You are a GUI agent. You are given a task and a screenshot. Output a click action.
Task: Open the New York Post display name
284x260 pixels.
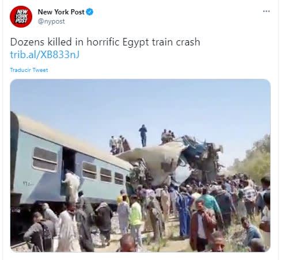(x=61, y=12)
